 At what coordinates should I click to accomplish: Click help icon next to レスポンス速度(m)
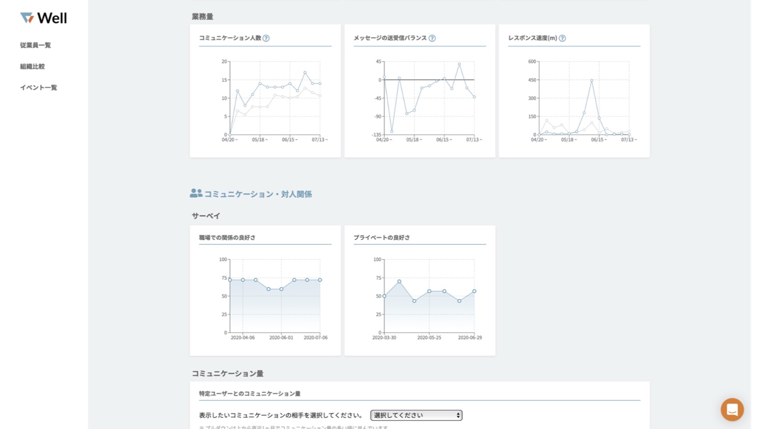562,38
